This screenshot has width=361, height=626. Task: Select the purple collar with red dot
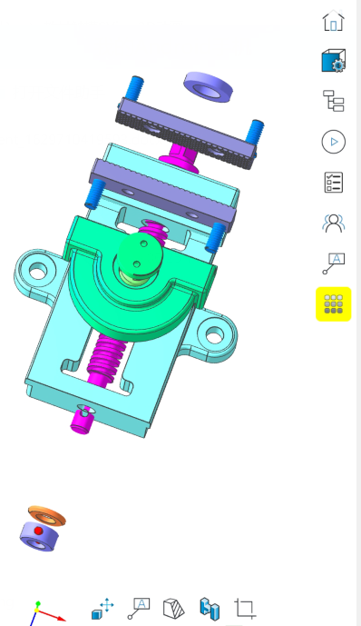[x=39, y=537]
